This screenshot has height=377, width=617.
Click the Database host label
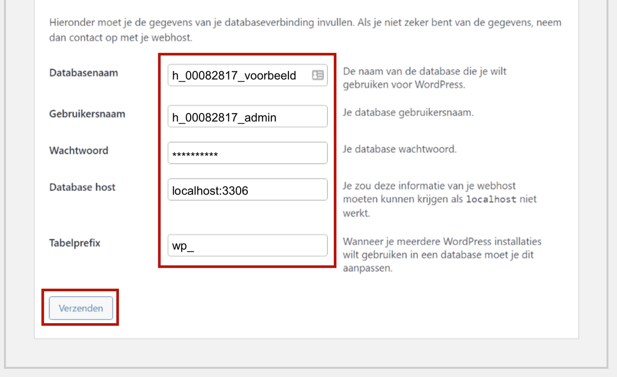point(82,187)
